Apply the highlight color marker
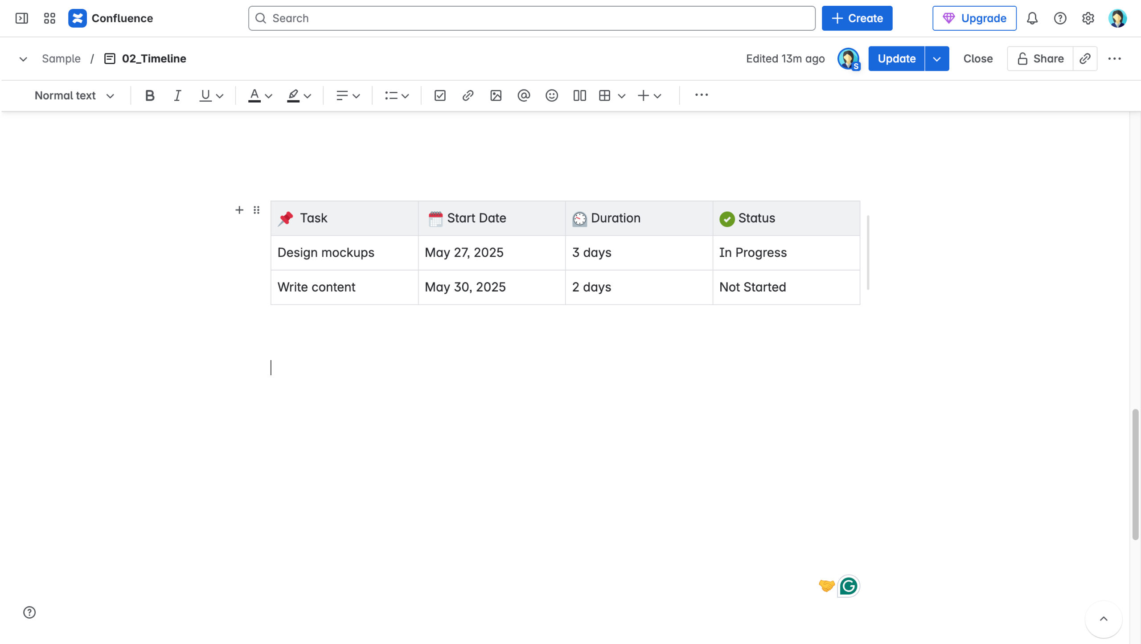Image resolution: width=1141 pixels, height=644 pixels. coord(293,95)
